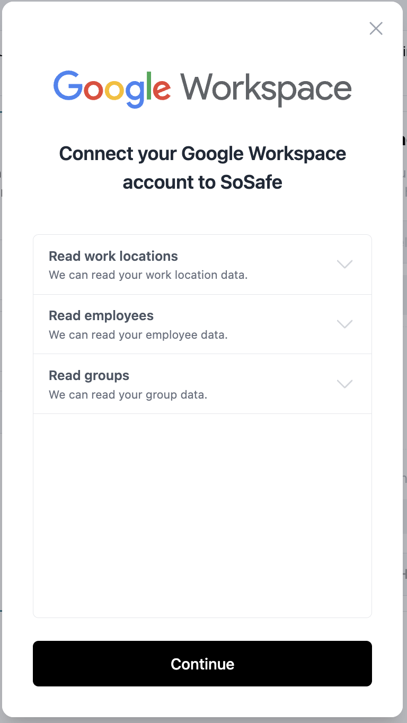Click "We can read your group data"
The image size is (407, 723).
click(x=128, y=395)
